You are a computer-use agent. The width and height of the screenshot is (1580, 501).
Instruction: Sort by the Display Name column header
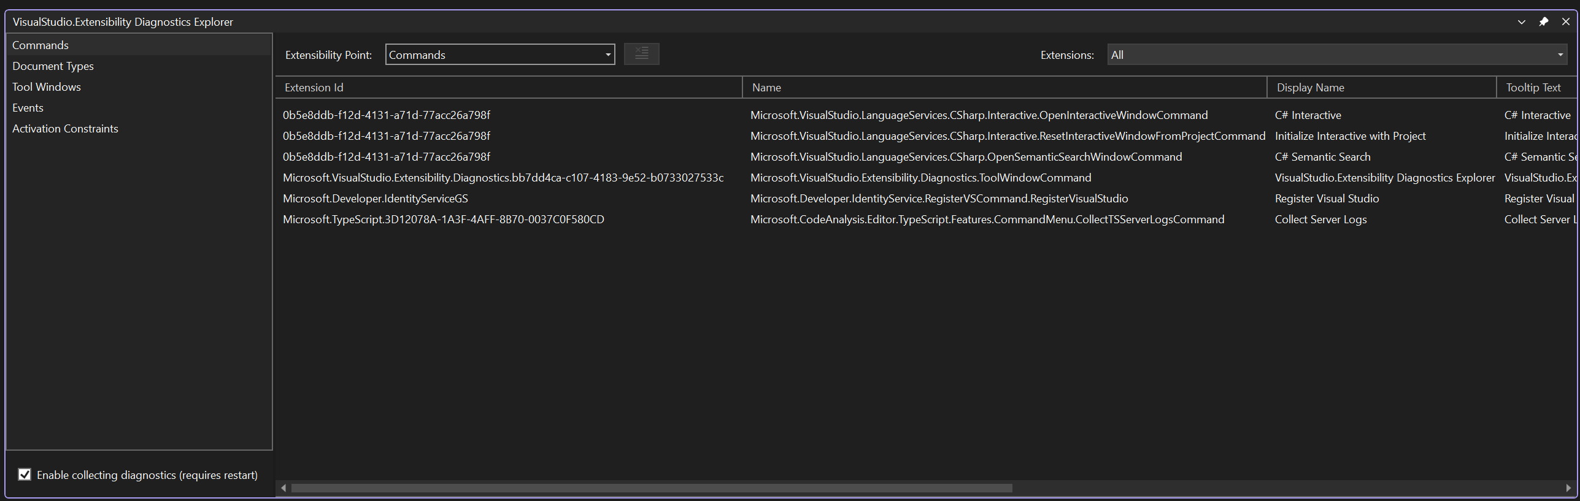click(x=1382, y=87)
